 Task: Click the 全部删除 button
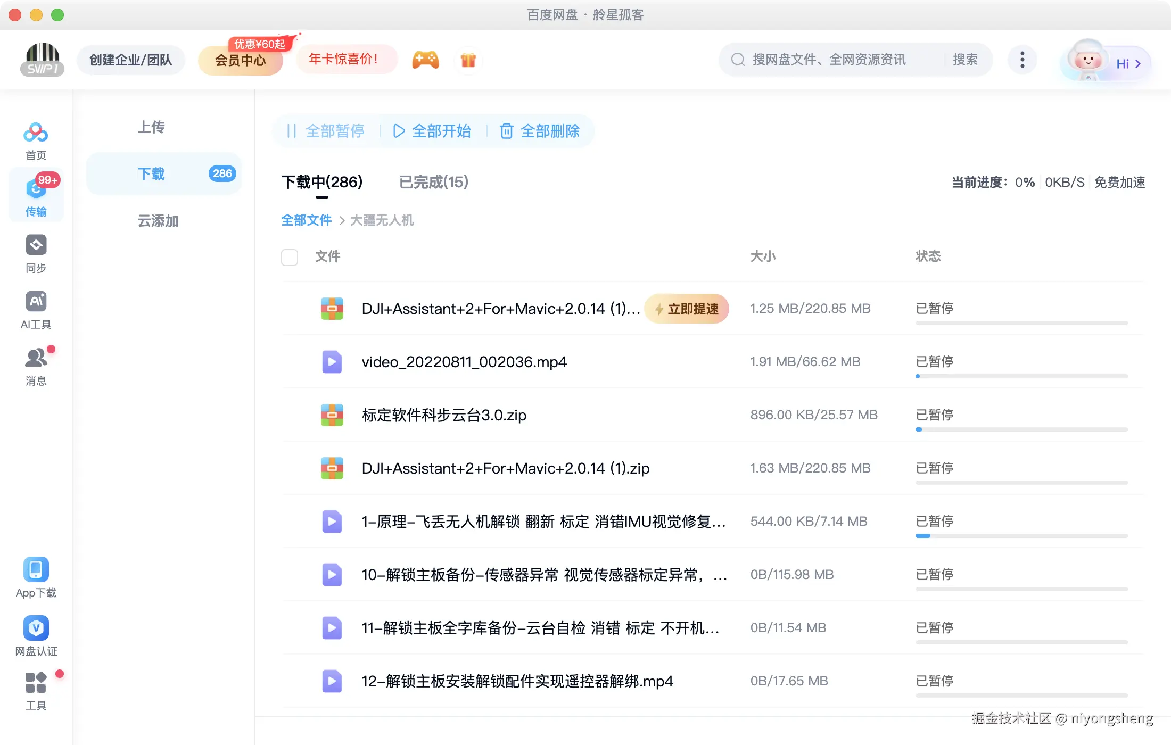pyautogui.click(x=540, y=131)
